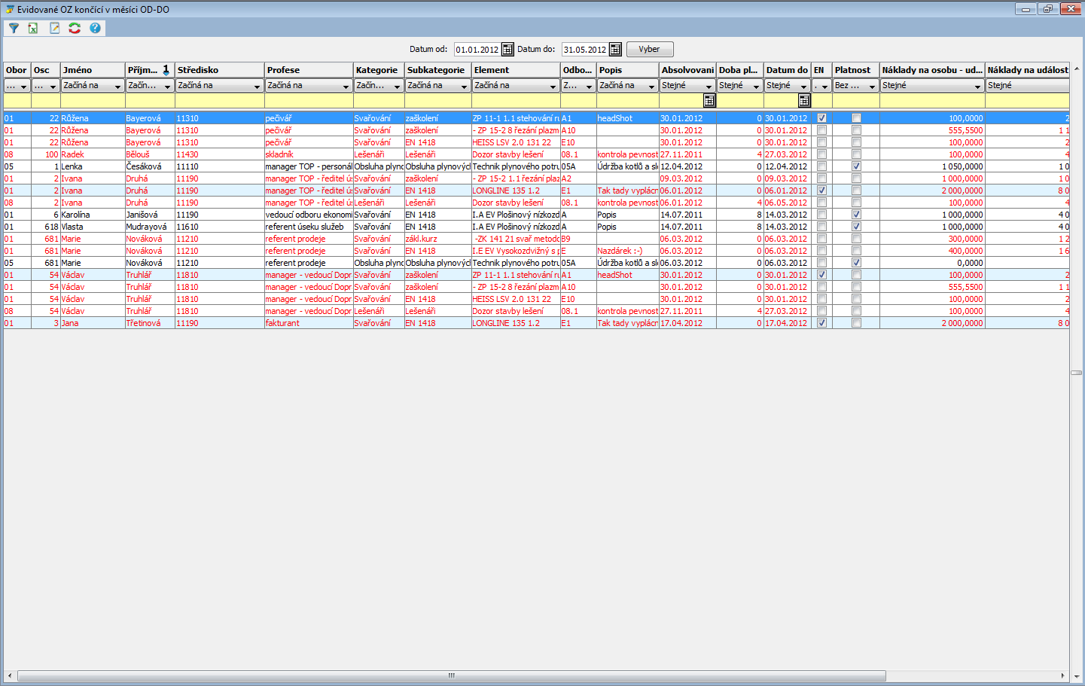The width and height of the screenshot is (1085, 686).
Task: Open calendar icon in Absolvovani filter row
Action: 709,101
